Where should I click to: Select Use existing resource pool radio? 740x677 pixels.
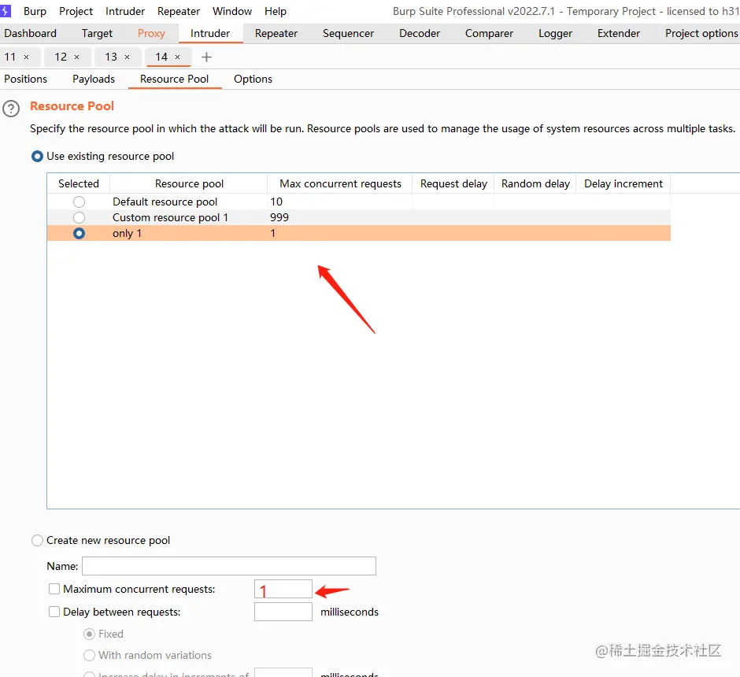pyautogui.click(x=37, y=156)
